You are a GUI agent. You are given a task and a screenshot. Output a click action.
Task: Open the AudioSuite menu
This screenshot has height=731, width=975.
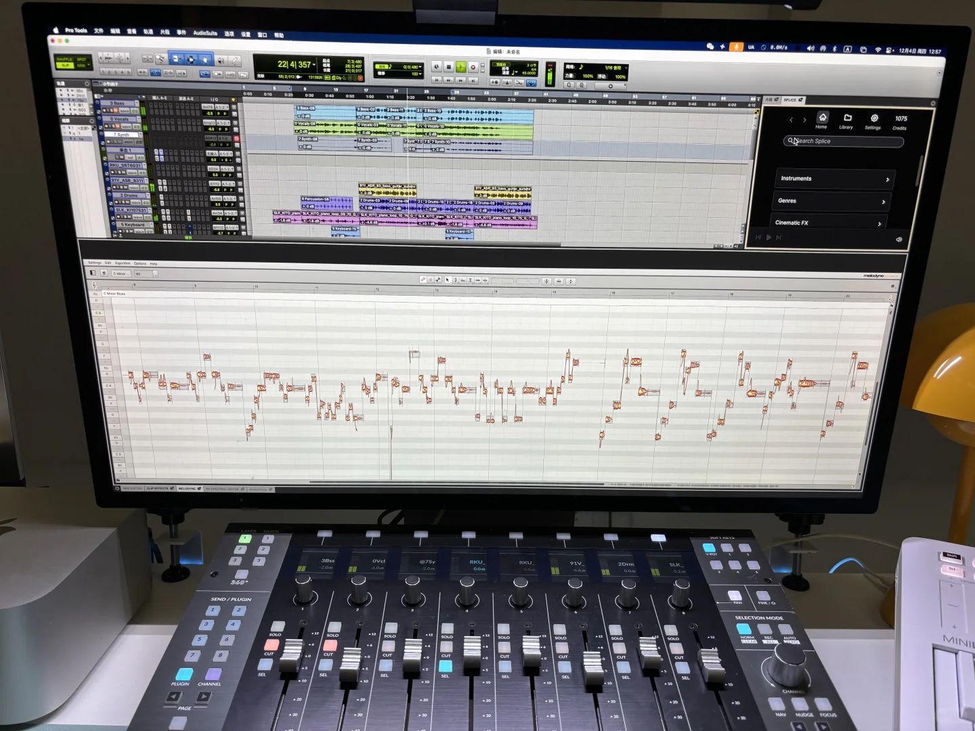click(205, 32)
